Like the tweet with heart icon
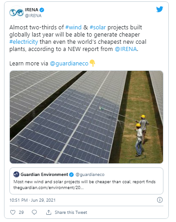 pos(13,213)
